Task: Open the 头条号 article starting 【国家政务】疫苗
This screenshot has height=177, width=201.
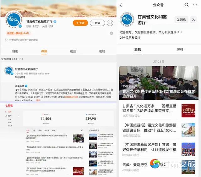Action: 55,159
